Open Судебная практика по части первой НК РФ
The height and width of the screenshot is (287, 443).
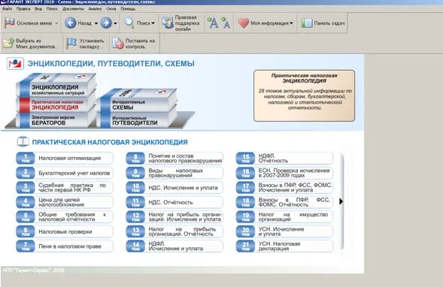[x=65, y=187]
